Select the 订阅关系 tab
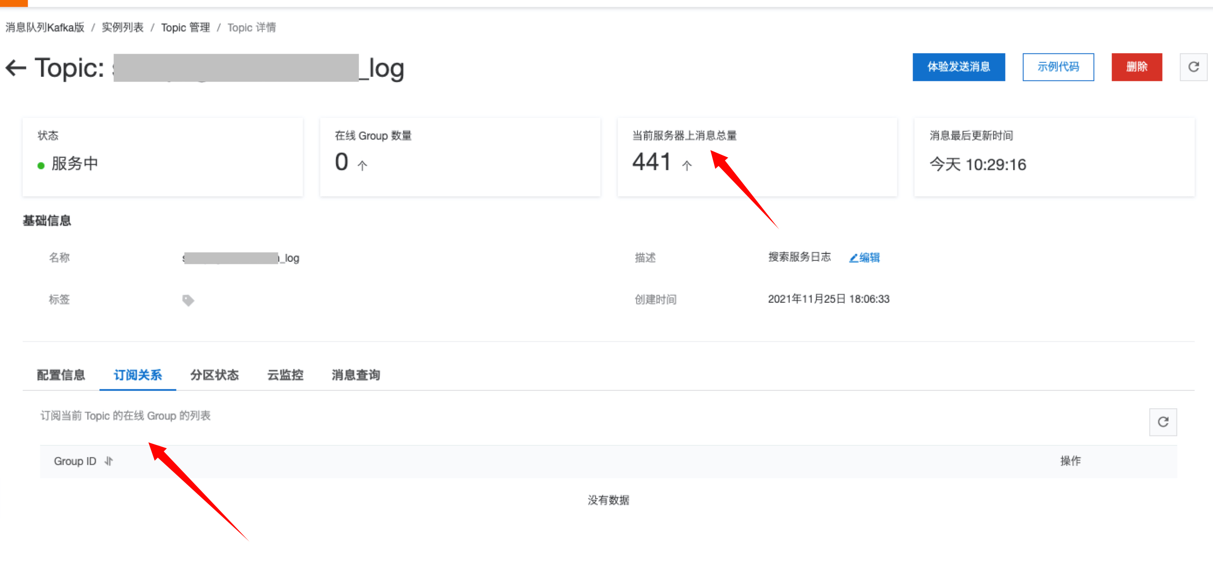 click(137, 375)
